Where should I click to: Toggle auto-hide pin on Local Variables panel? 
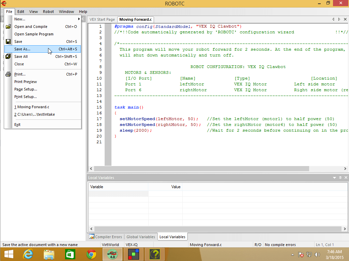point(339,177)
